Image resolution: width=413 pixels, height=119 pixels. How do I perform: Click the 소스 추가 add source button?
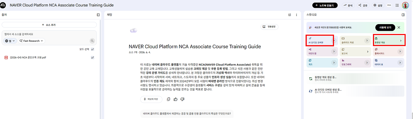pos(49,25)
